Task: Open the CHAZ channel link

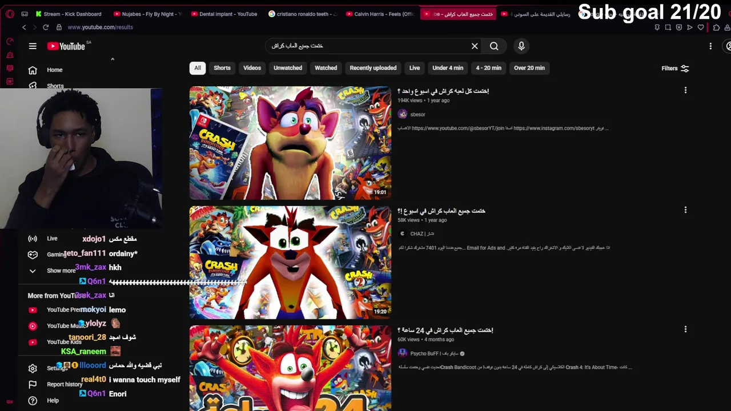Action: (422, 234)
